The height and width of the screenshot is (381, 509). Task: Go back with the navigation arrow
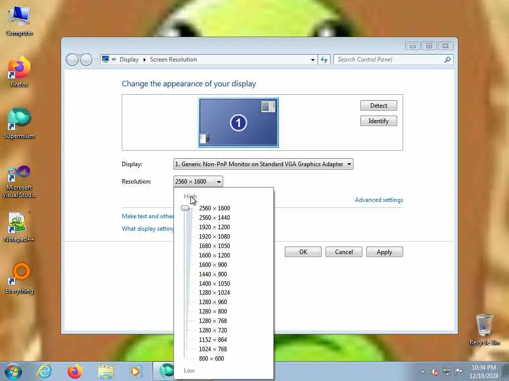[72, 60]
